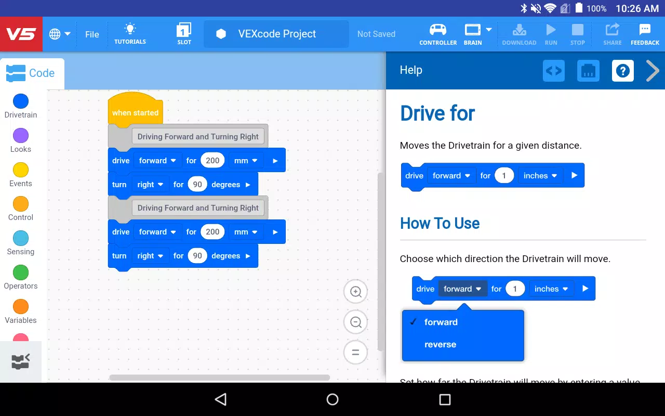665x416 pixels.
Task: Open the code viewer icon in Help bar
Action: 554,71
